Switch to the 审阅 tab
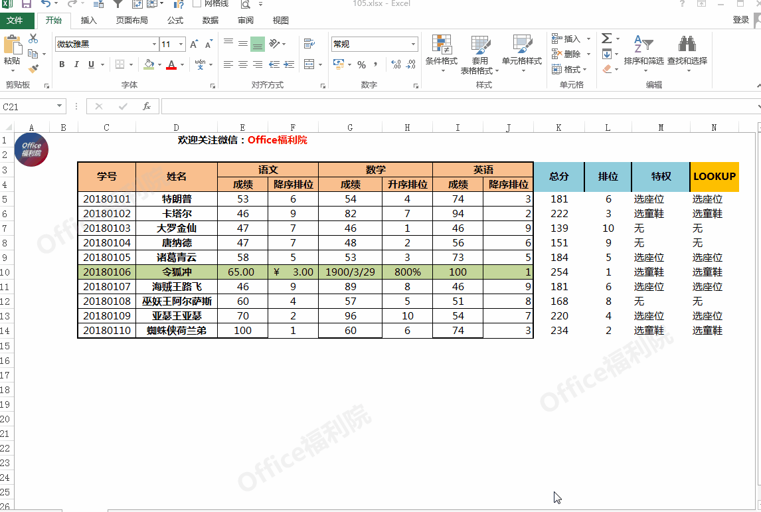Image resolution: width=761 pixels, height=512 pixels. tap(246, 21)
